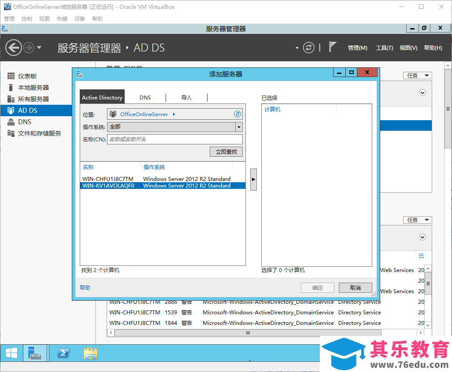Switch to the 导入 tab
Viewport: 452px width, 372px height.
pos(186,97)
